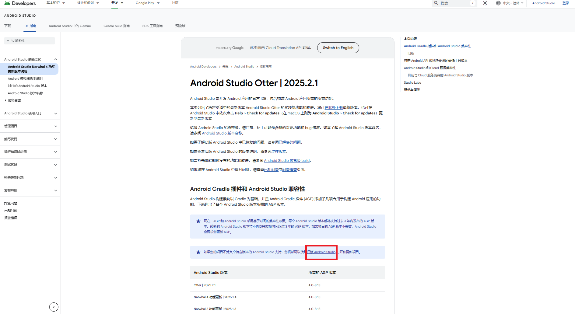Jump to 备份与同步 in page contents
Screen dimensions: 575x314
pyautogui.click(x=412, y=90)
